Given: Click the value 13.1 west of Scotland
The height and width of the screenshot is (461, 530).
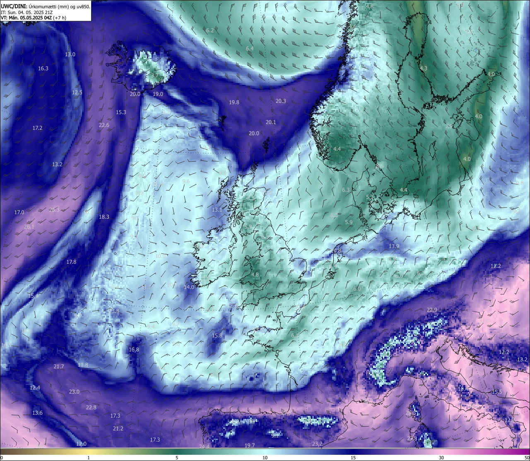Looking at the screenshot, I should click(x=217, y=210).
